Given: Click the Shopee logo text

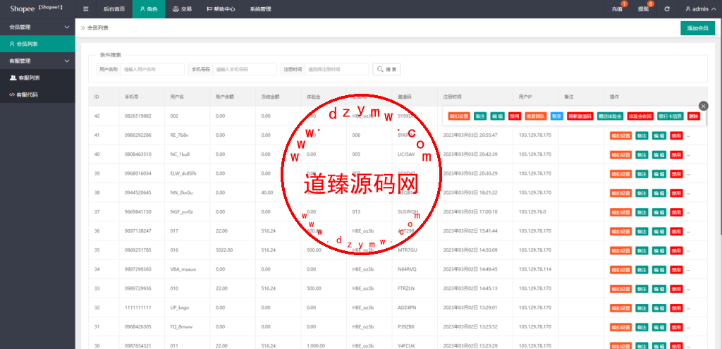Looking at the screenshot, I should (x=22, y=8).
